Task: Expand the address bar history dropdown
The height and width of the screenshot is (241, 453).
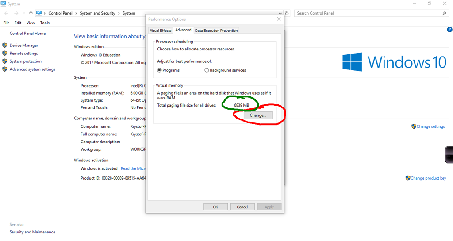Action: click(x=280, y=13)
